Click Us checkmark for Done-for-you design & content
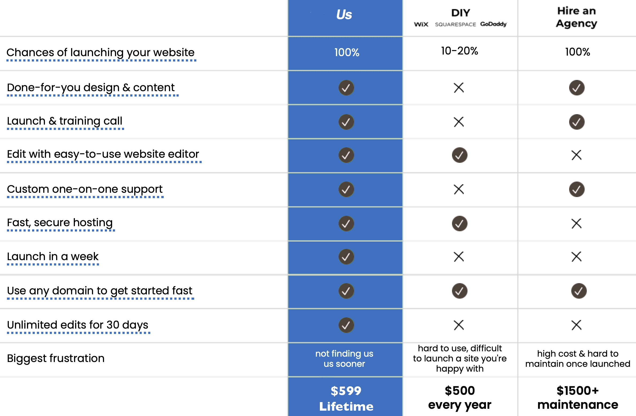Image resolution: width=636 pixels, height=416 pixels. (346, 88)
